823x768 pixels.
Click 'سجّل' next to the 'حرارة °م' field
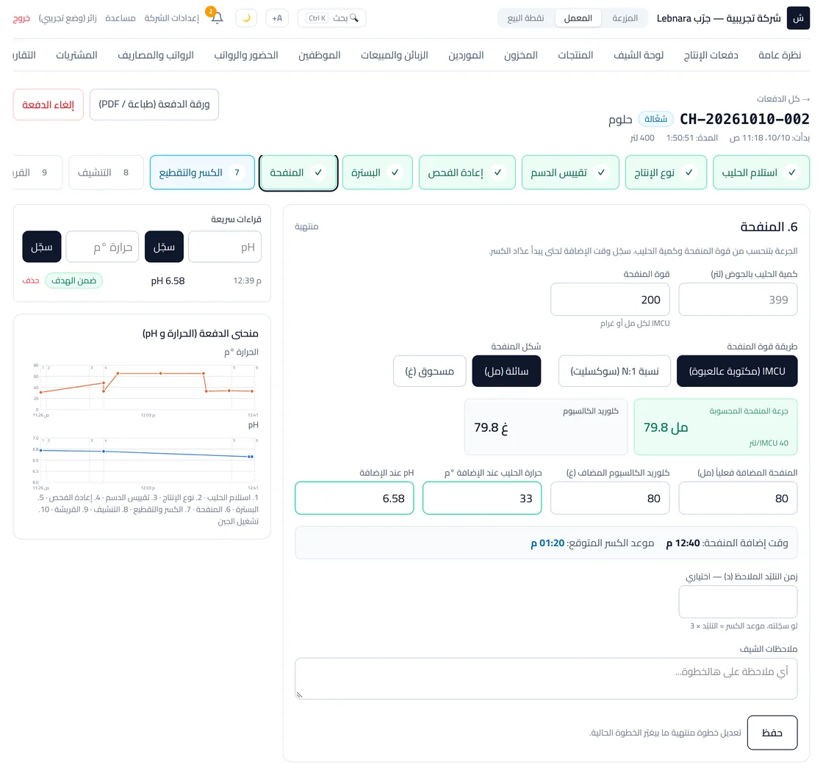coord(42,247)
